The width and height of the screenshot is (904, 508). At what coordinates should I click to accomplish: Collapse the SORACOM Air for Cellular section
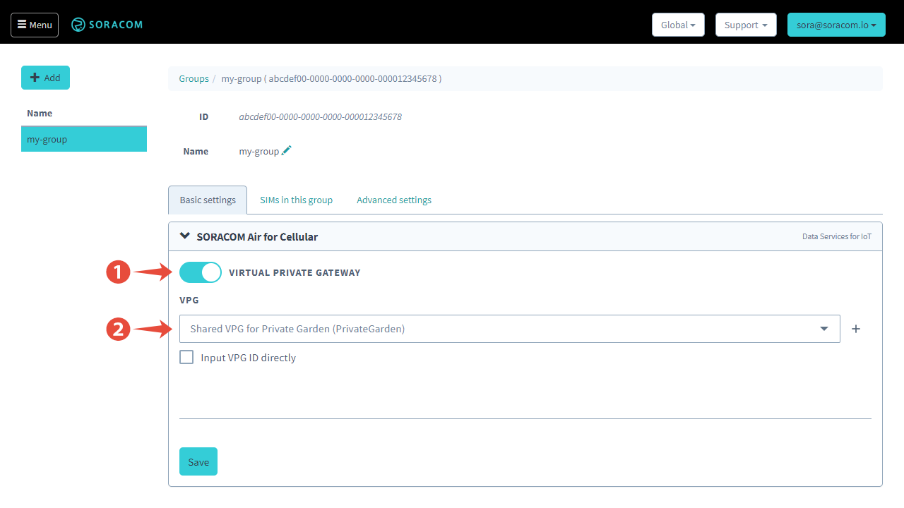(x=184, y=236)
